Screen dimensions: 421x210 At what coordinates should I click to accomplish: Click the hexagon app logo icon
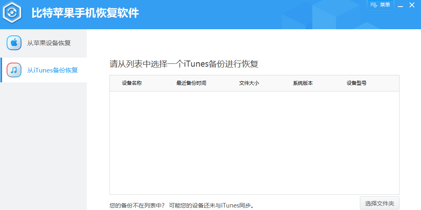tap(12, 12)
